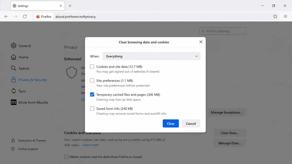Click the Firefox Support help icon

click(13, 149)
